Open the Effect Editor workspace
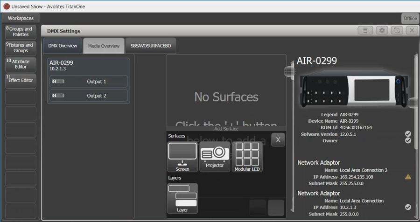420x222 pixels. pyautogui.click(x=21, y=81)
